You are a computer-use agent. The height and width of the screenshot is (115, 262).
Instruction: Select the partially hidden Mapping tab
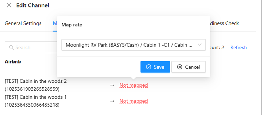(55, 23)
